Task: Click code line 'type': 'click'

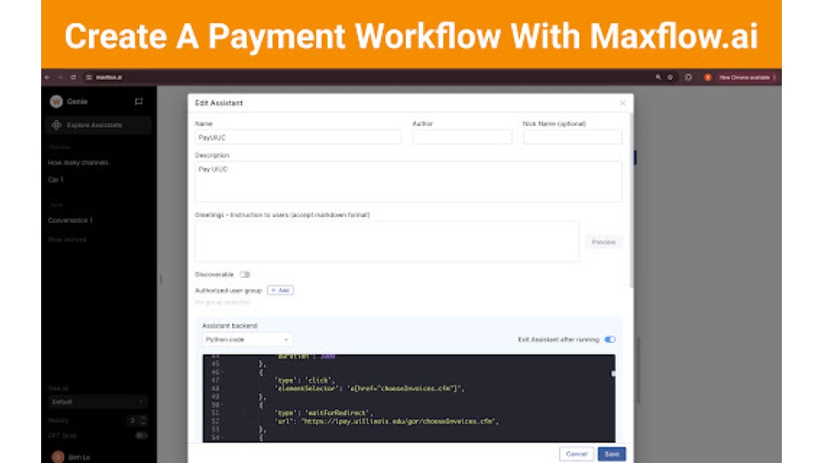Action: point(304,381)
